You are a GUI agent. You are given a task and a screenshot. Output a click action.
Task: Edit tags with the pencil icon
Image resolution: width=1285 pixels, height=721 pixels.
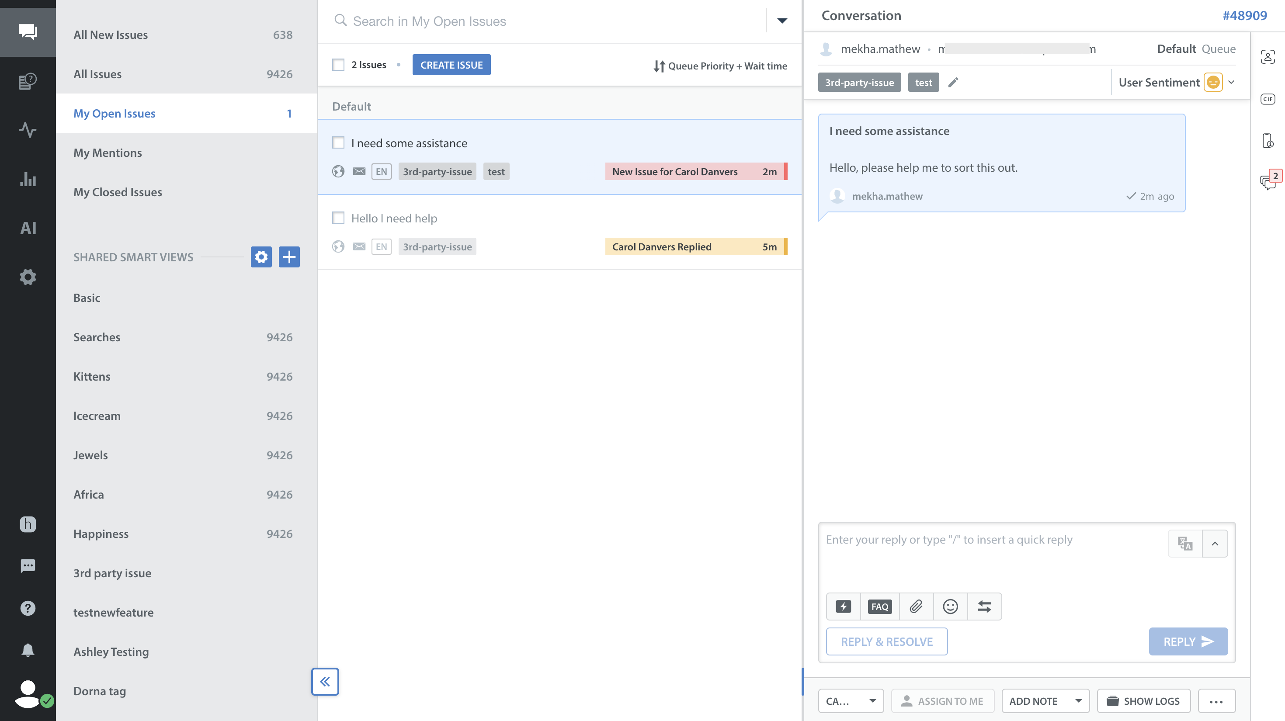953,82
